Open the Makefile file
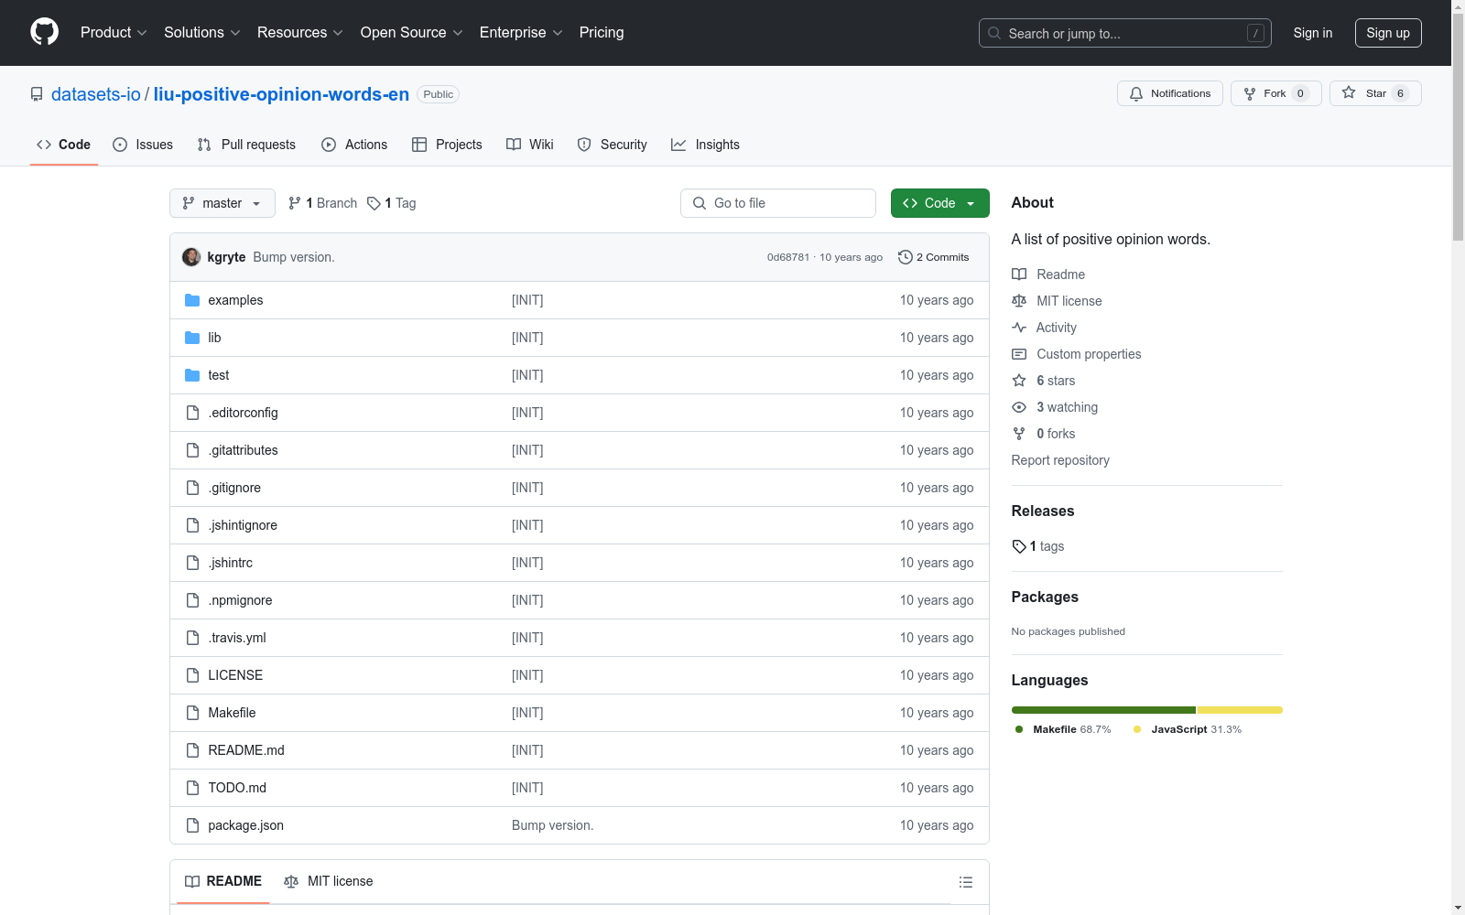The height and width of the screenshot is (915, 1465). [232, 713]
